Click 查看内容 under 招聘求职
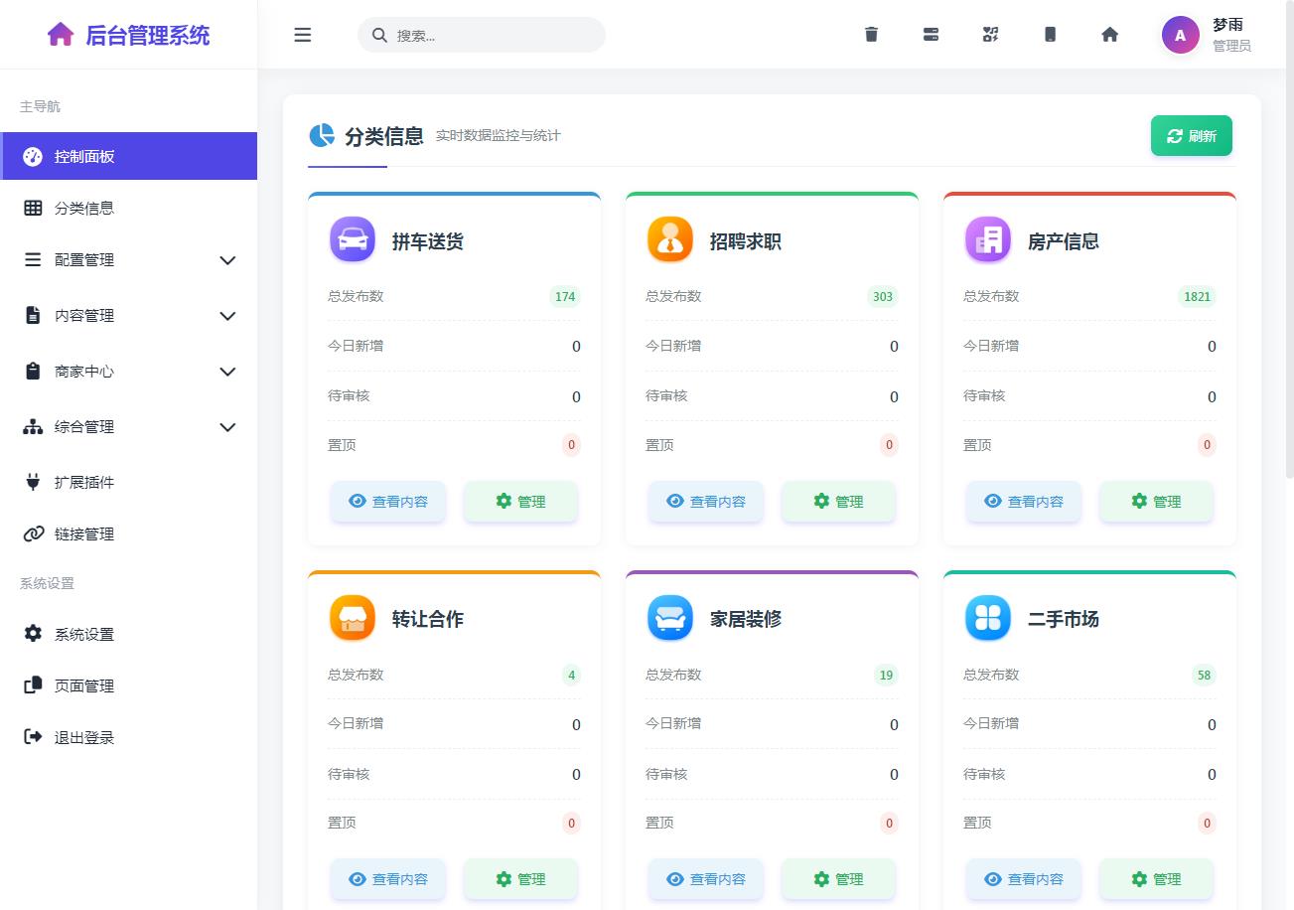Image resolution: width=1294 pixels, height=910 pixels. coord(706,502)
